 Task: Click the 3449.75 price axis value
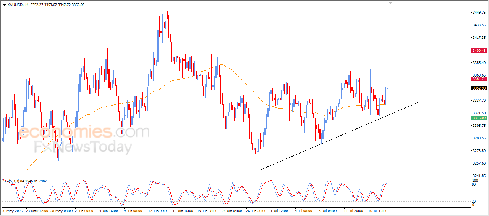point(480,13)
